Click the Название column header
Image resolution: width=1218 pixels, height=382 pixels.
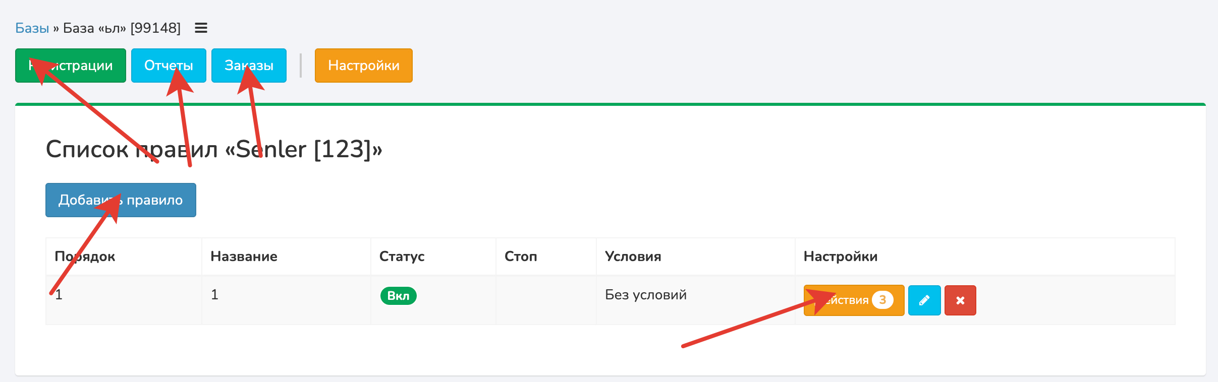click(244, 257)
